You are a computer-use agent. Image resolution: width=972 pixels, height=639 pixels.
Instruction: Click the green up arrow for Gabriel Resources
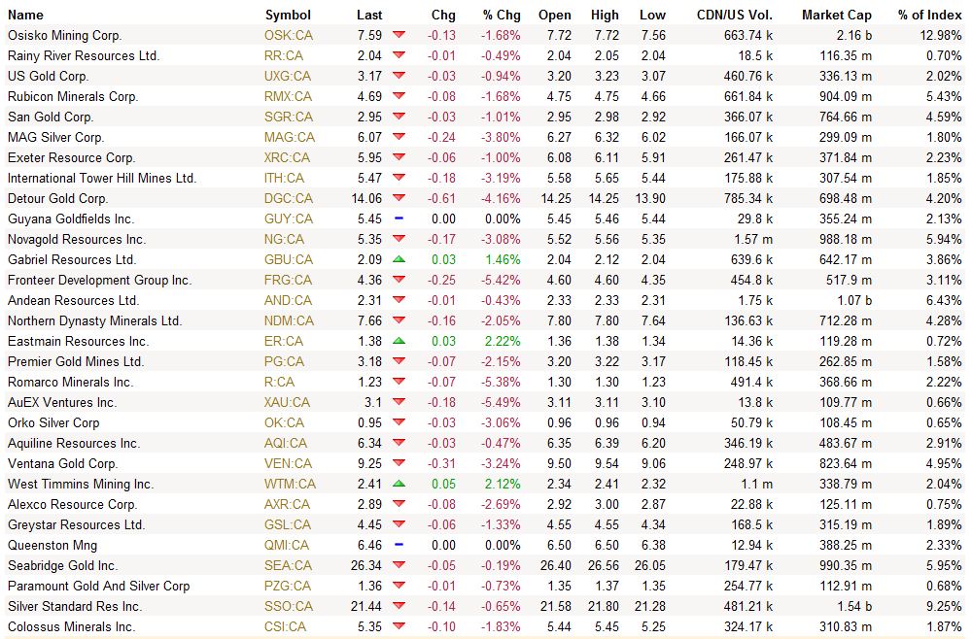pyautogui.click(x=399, y=259)
